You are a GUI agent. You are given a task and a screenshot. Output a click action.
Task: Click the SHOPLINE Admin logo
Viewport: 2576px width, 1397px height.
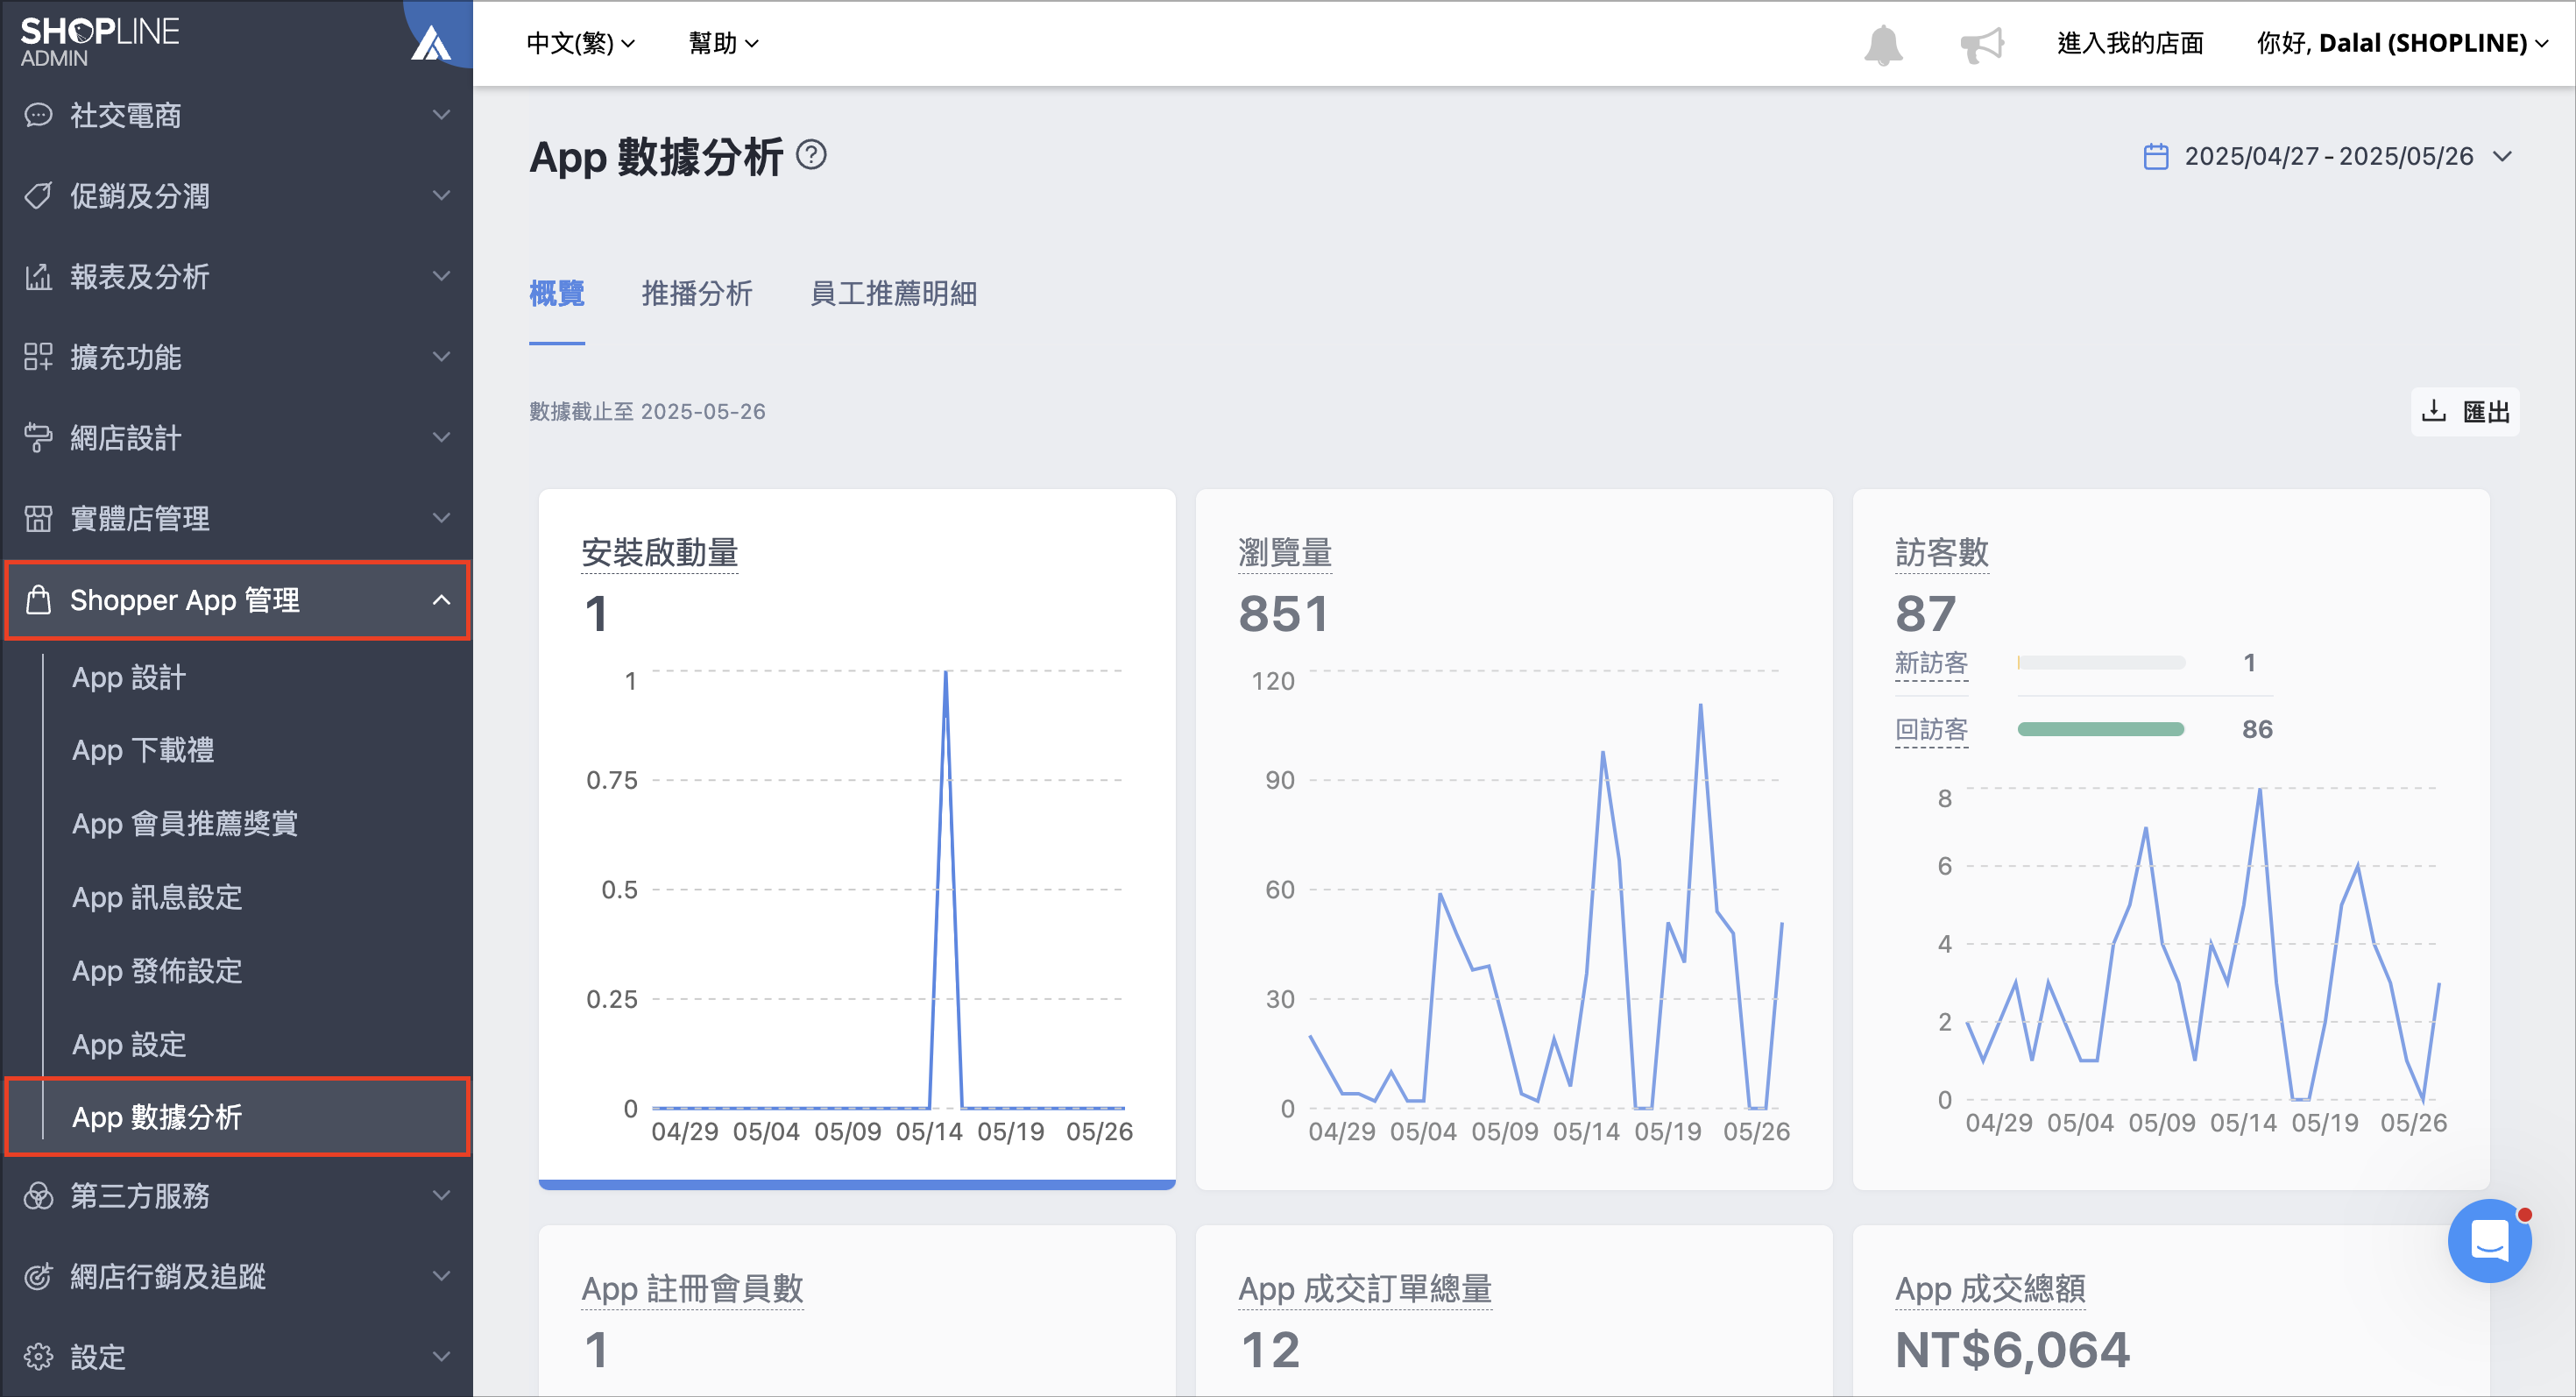(99, 42)
